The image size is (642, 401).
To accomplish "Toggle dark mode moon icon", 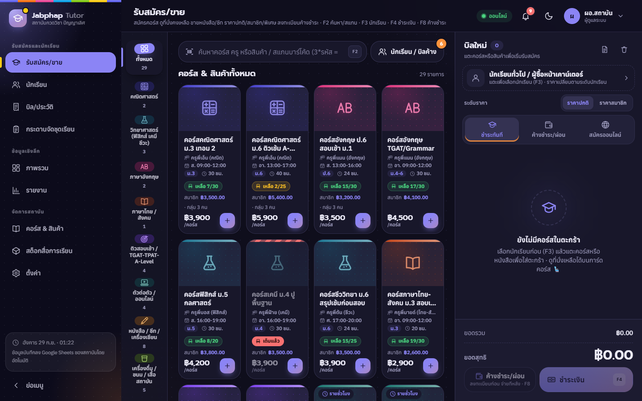I will 549,16.
